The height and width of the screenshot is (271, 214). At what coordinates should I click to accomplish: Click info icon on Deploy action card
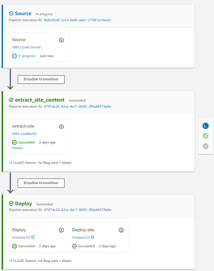pyautogui.click(x=61, y=230)
